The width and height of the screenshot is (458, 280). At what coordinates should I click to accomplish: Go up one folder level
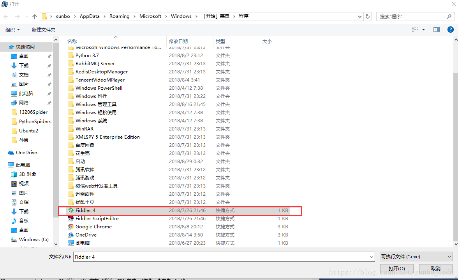coord(34,17)
